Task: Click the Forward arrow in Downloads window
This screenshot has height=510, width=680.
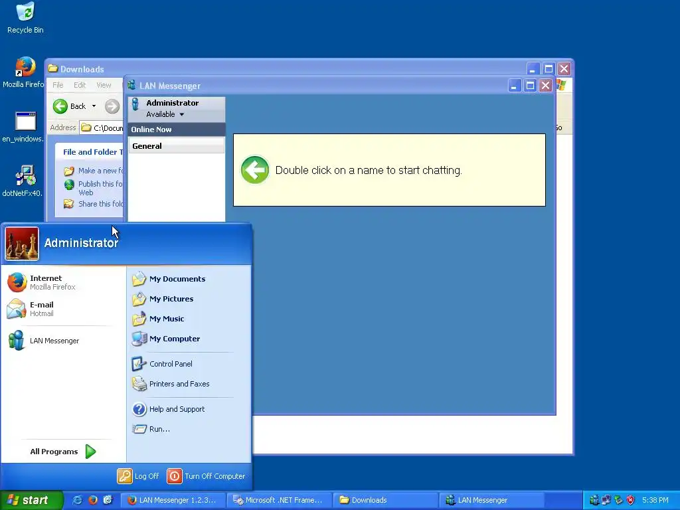Action: coord(112,106)
